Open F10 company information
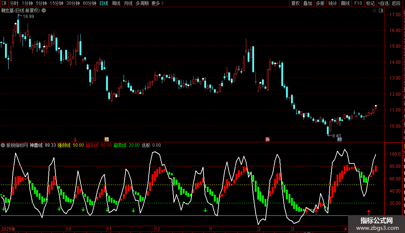This screenshot has height=233, width=405. 358,3
